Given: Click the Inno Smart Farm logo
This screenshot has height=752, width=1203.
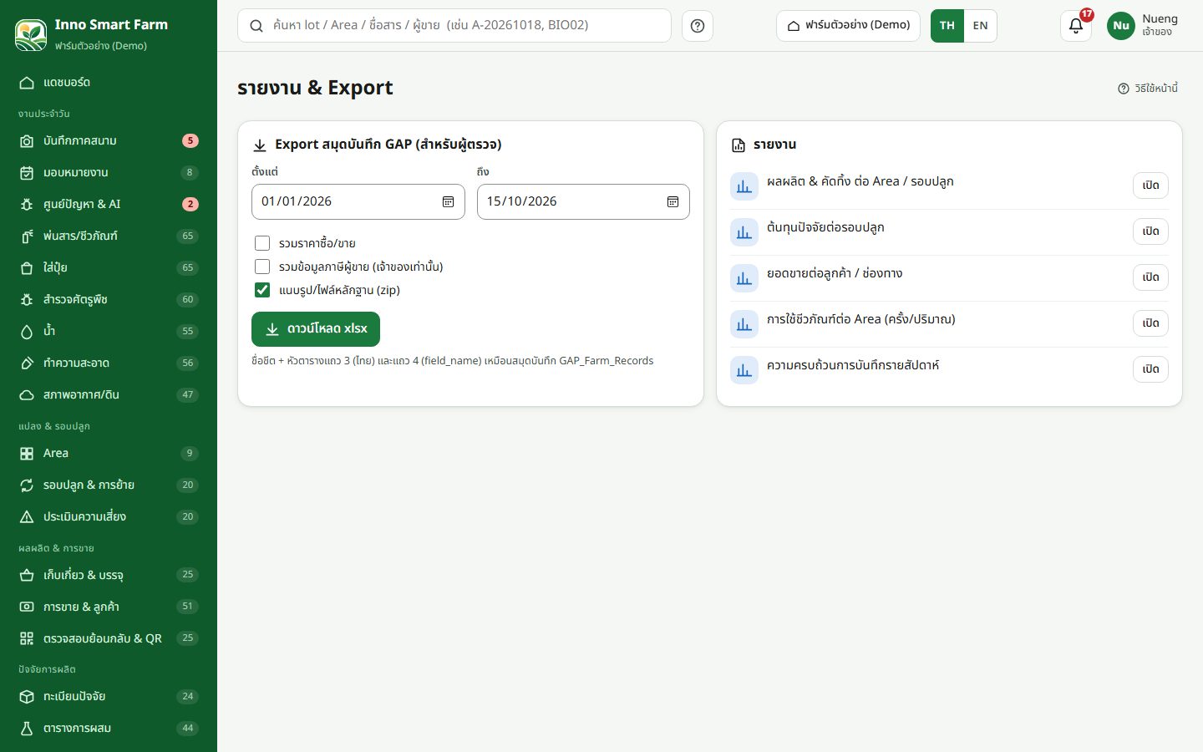Looking at the screenshot, I should (31, 34).
